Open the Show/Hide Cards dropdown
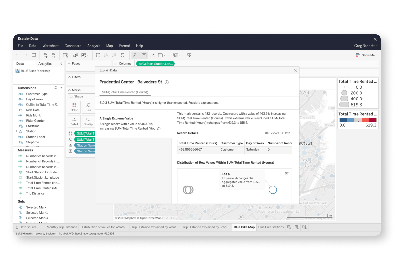The height and width of the screenshot is (270, 395). tap(176, 55)
